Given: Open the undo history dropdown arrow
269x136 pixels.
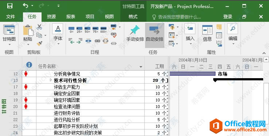Looking at the screenshot, I should 32,6.
